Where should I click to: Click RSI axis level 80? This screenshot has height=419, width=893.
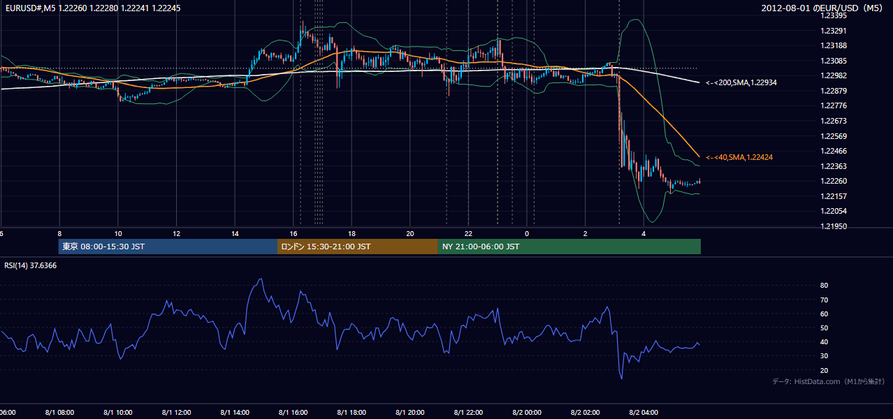point(824,286)
